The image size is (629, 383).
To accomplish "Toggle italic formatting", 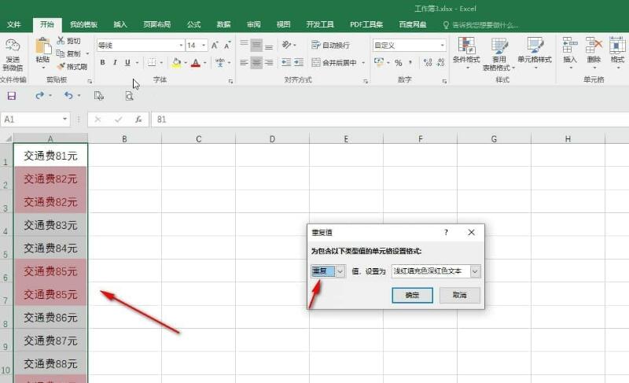I will point(114,63).
